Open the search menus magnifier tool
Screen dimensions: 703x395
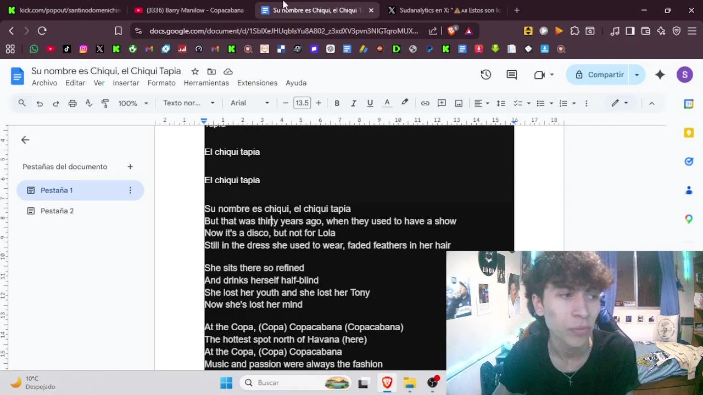coord(22,103)
